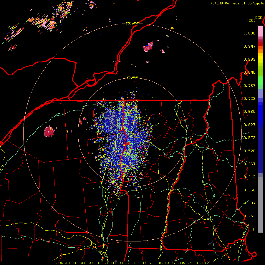Click the 50 NMI range ring label
The width and height of the screenshot is (265, 265).
coord(132,78)
